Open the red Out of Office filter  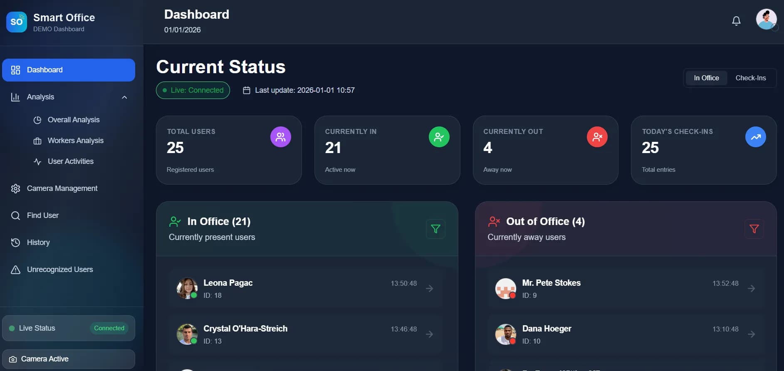pos(754,229)
